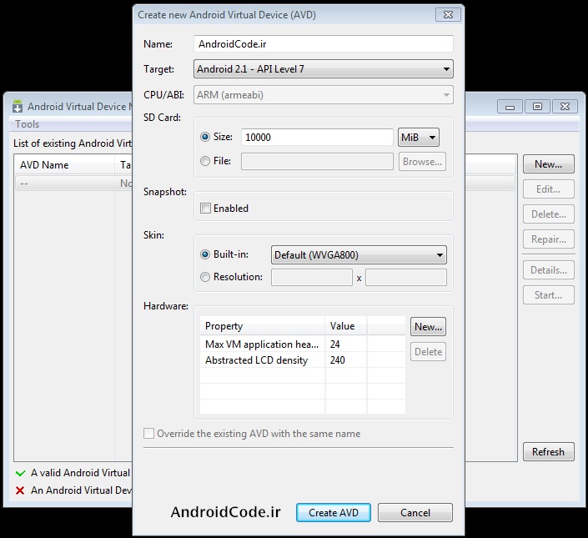Click the Android icon in AVD Manager title bar
This screenshot has height=538, width=588.
click(x=18, y=106)
